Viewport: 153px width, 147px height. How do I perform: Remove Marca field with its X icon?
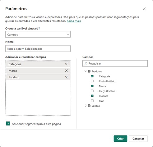(66, 71)
